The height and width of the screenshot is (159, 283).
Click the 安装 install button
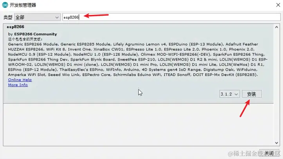(252, 94)
